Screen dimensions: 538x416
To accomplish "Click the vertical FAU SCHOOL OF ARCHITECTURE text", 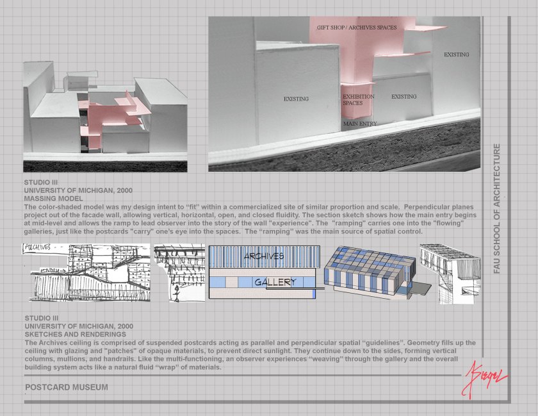I will coord(497,209).
